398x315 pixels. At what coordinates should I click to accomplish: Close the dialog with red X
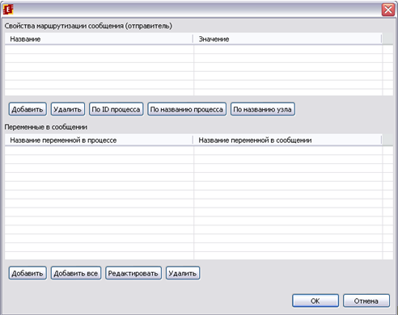pos(388,10)
